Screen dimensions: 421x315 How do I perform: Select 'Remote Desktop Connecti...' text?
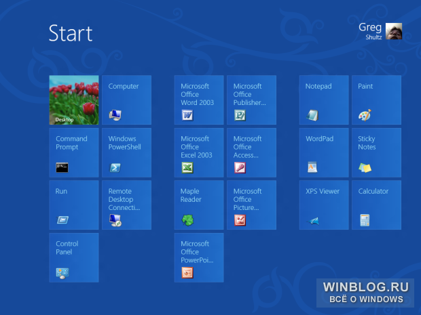[124, 199]
